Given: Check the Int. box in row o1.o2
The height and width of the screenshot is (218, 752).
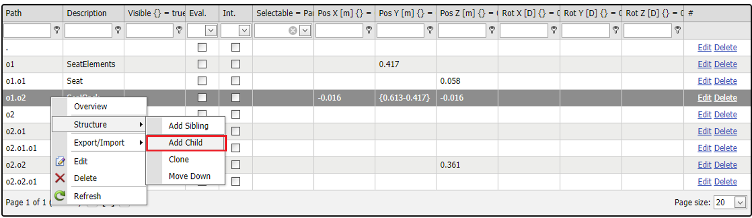Looking at the screenshot, I should click(236, 98).
